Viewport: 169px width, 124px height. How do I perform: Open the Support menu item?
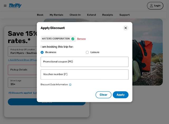coord(124,15)
